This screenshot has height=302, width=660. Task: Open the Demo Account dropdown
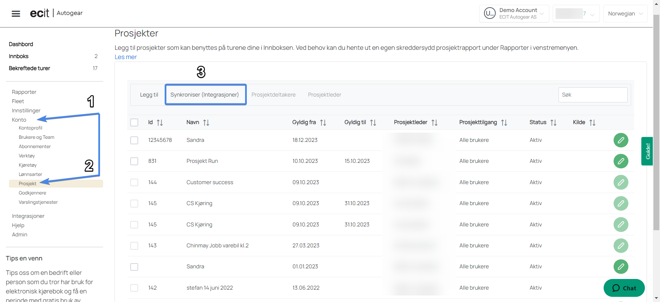(514, 14)
